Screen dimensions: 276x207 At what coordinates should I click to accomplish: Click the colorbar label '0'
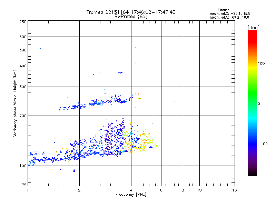click(x=258, y=104)
